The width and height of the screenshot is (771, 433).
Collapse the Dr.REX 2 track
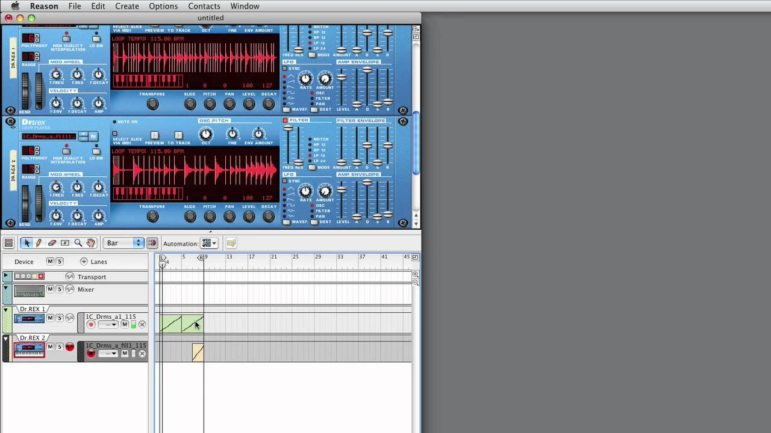(6, 339)
